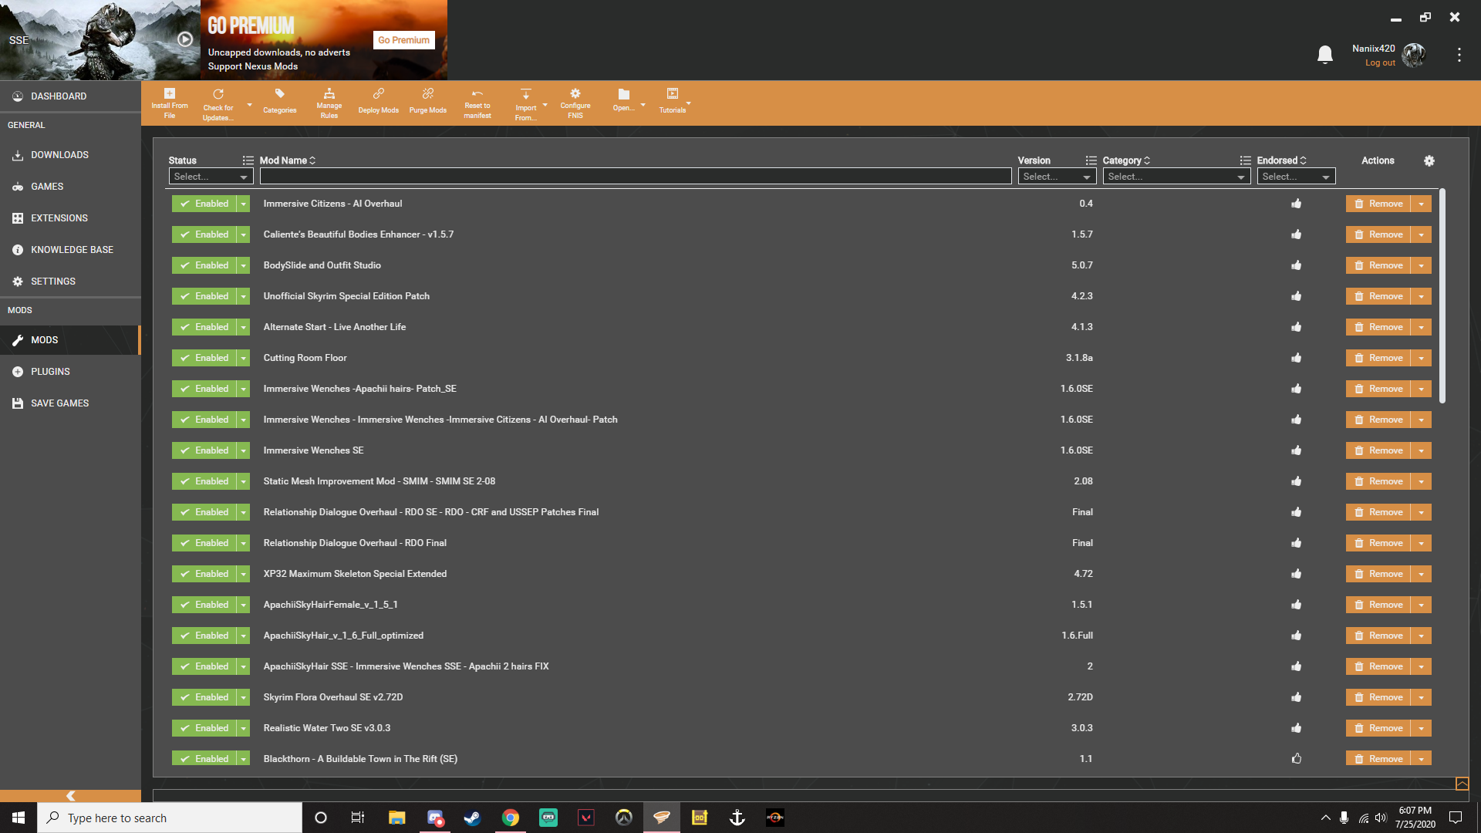Sort by Endorsed column header
Screen dimensions: 1481x833
(x=1281, y=160)
